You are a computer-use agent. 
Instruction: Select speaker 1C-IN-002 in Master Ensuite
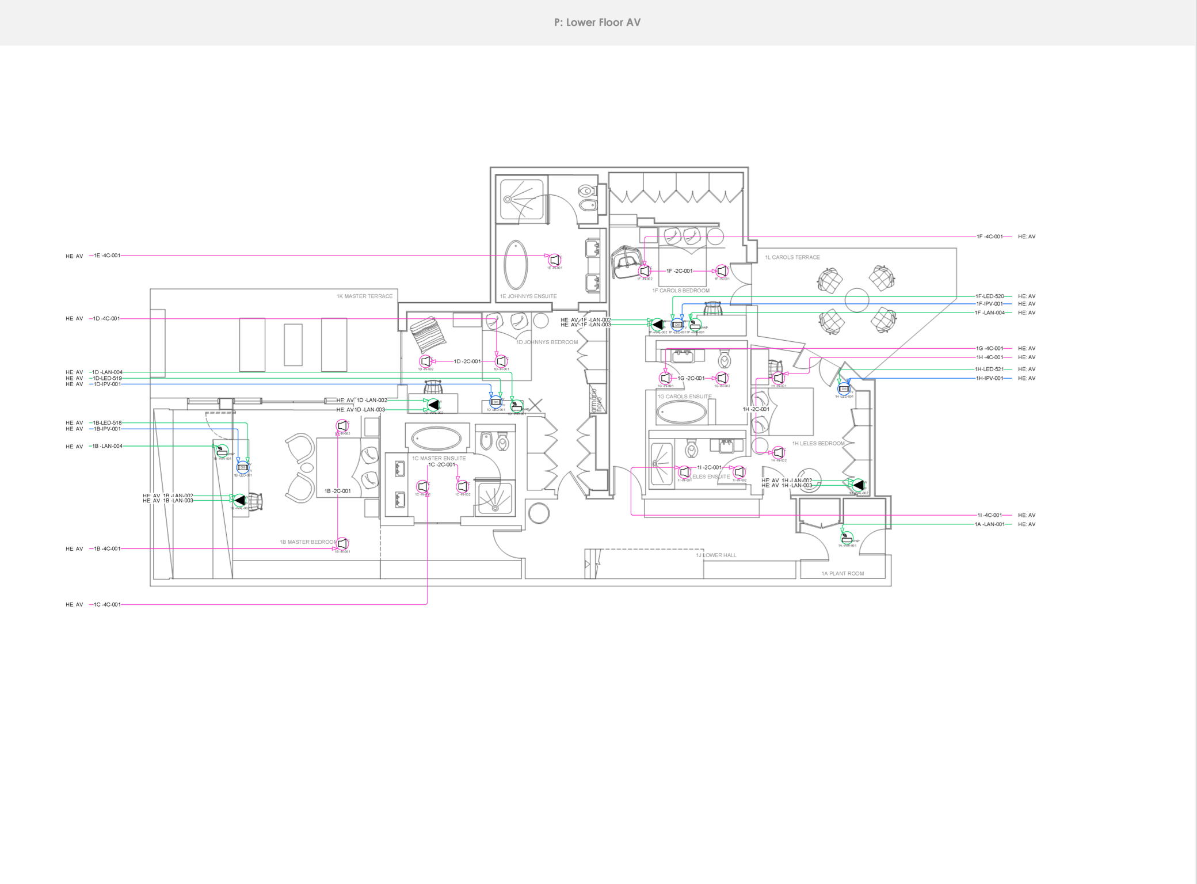pyautogui.click(x=463, y=486)
